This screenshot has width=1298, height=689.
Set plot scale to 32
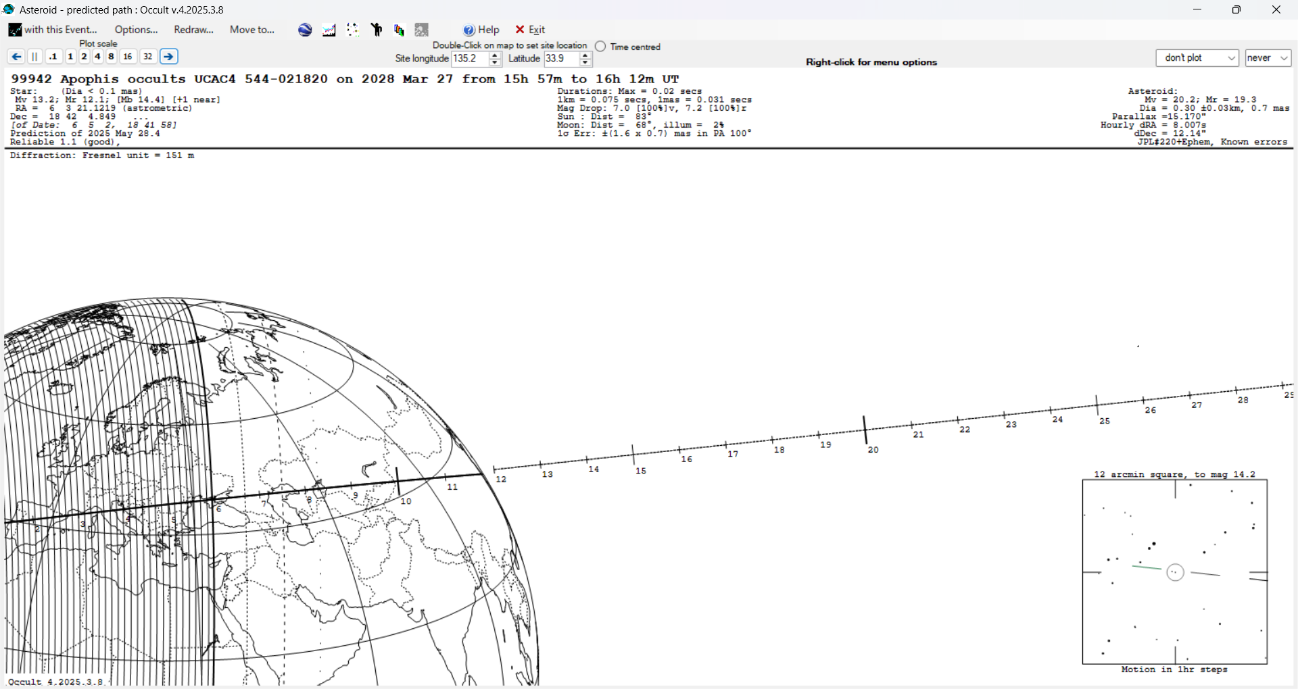click(x=148, y=57)
